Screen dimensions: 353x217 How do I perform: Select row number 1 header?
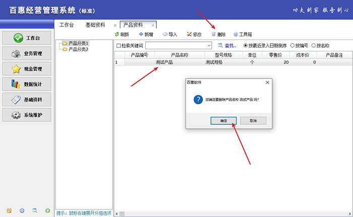(x=120, y=62)
